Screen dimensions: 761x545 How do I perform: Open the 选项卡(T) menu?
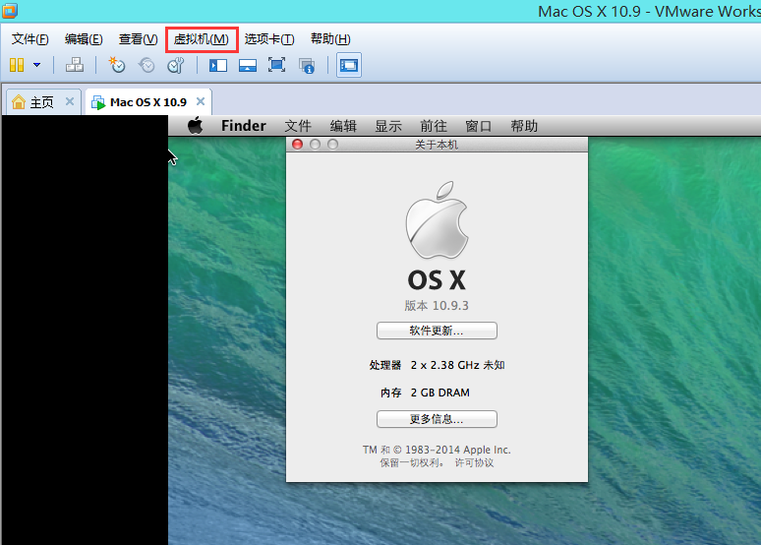269,39
